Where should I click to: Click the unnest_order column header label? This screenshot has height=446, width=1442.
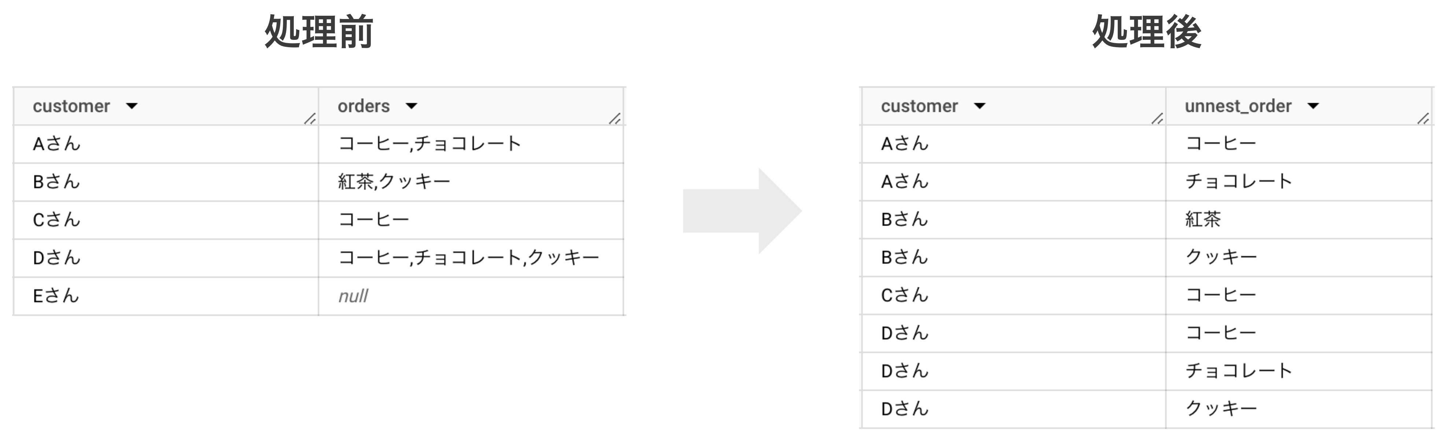[1238, 106]
